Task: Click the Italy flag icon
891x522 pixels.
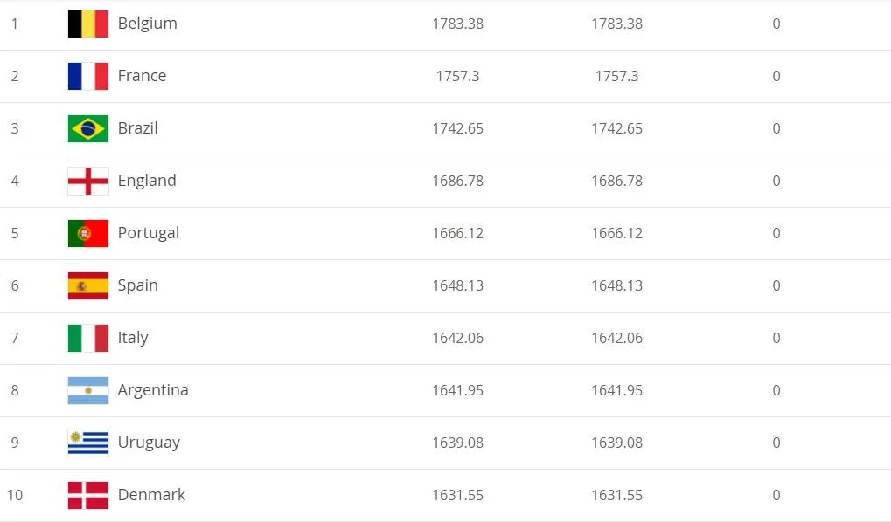Action: coord(88,338)
